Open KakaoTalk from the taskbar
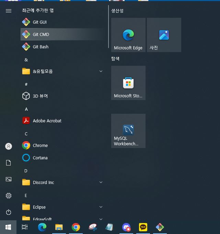 143,227
